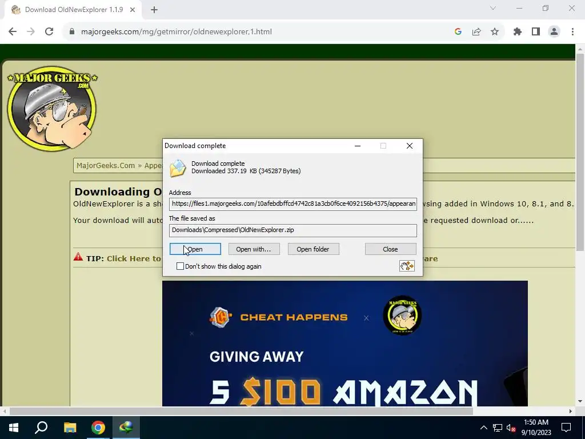Minimize the Download complete dialog
This screenshot has height=439, width=585.
(x=358, y=146)
